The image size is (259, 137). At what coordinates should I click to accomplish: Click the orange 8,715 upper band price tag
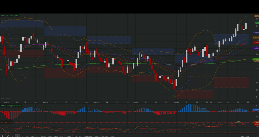(256, 16)
